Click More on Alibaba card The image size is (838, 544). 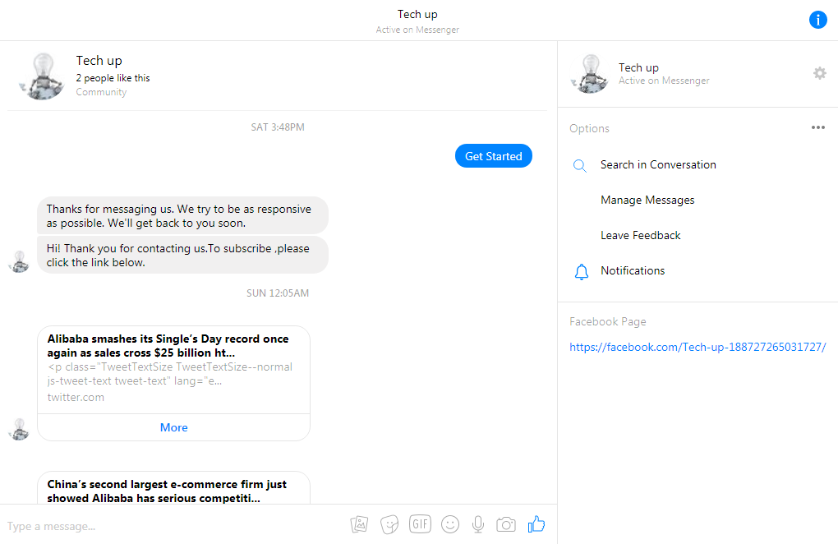pos(173,427)
